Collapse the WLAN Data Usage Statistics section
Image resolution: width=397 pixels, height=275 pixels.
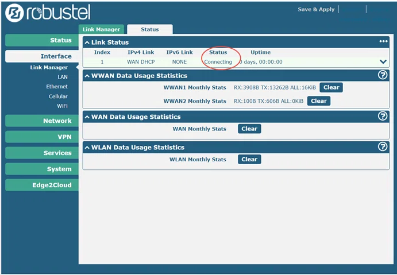point(87,148)
